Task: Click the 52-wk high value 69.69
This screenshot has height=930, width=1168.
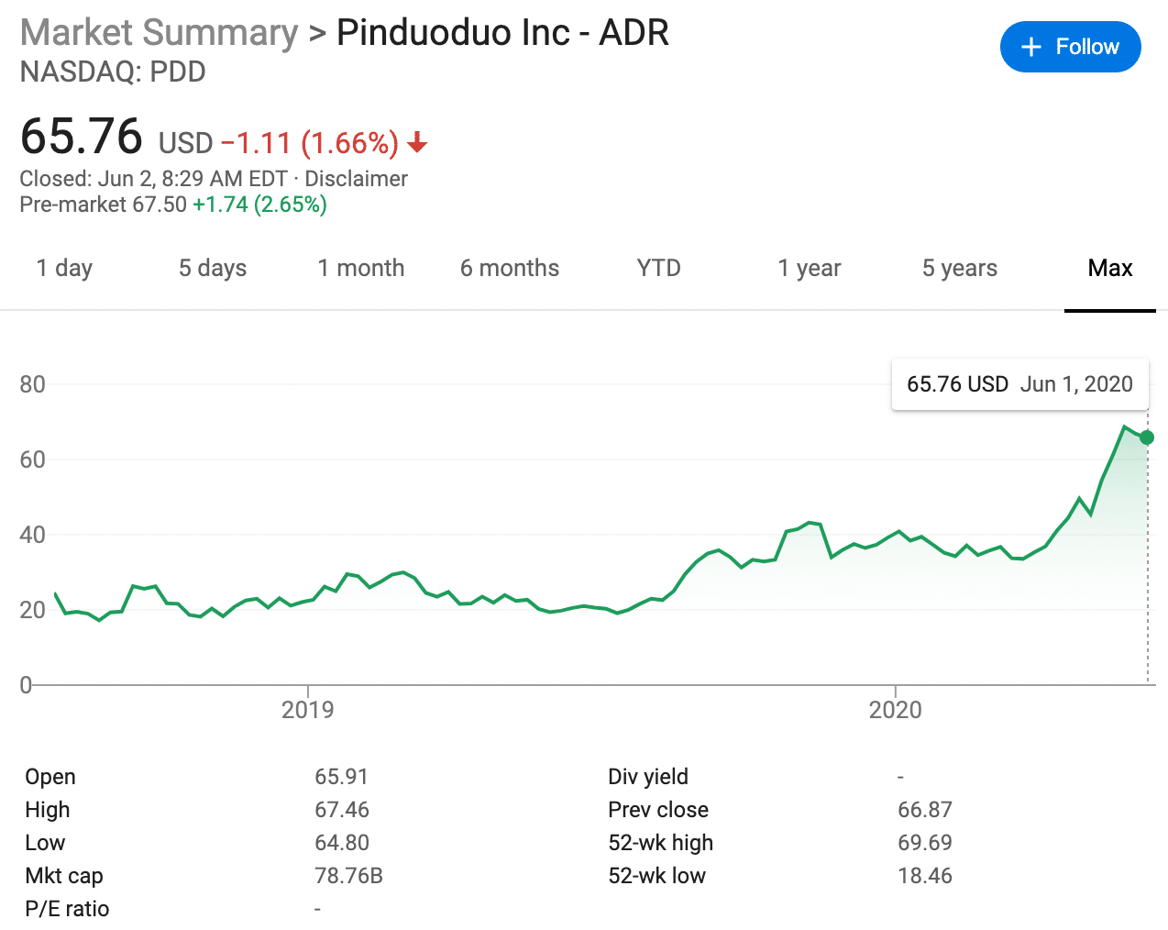Action: [x=925, y=842]
